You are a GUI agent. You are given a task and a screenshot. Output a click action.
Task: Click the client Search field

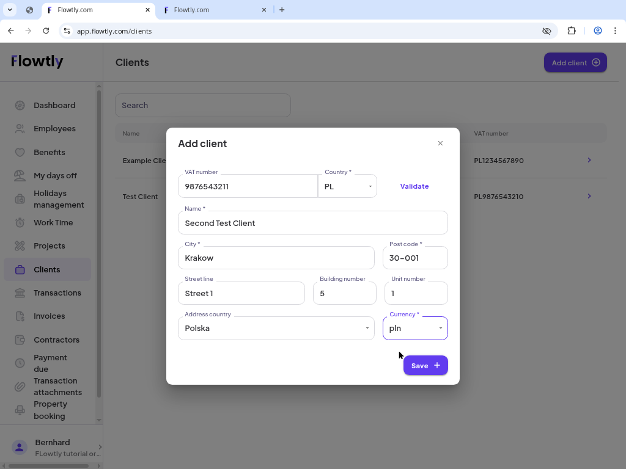tap(202, 105)
